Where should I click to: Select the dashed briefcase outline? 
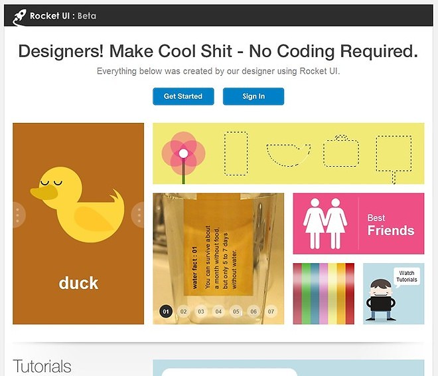click(341, 151)
